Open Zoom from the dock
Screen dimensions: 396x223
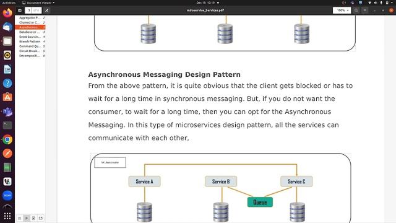(x=7, y=196)
